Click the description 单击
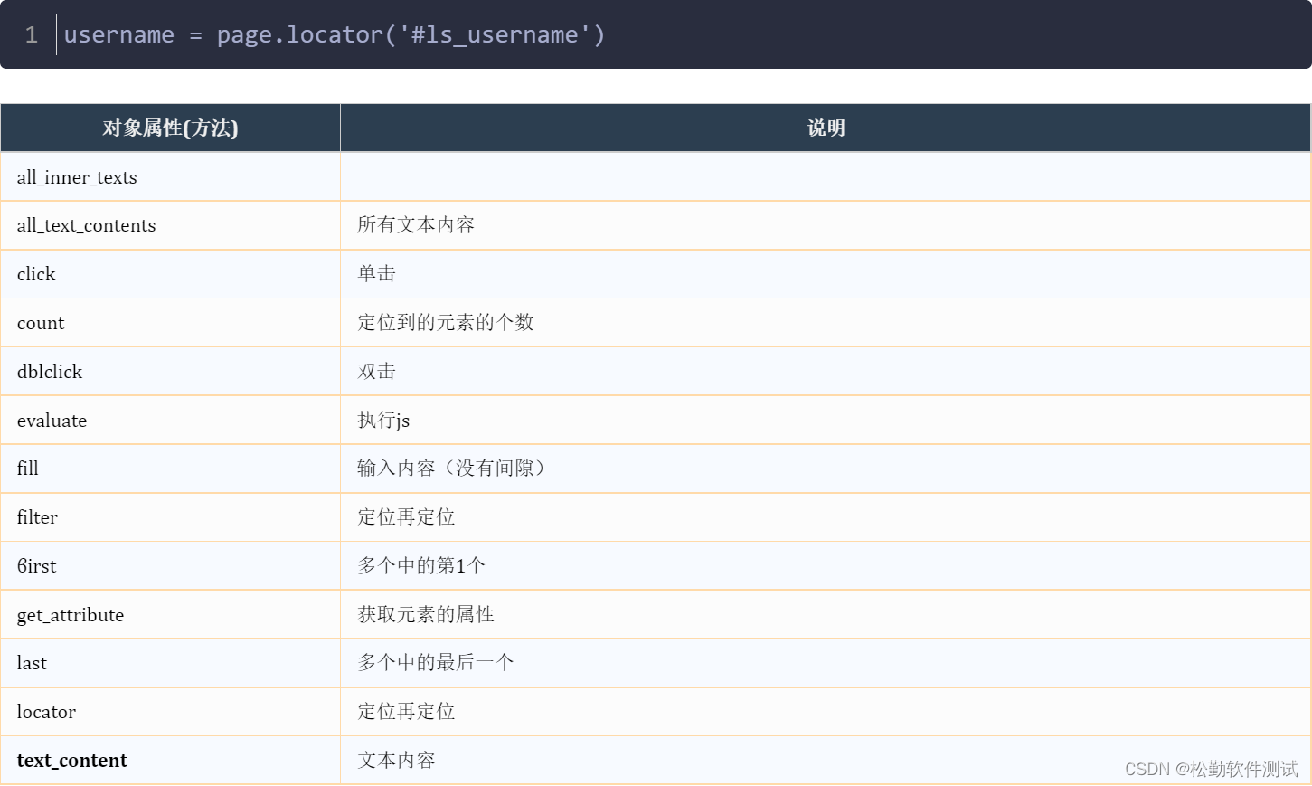This screenshot has height=786, width=1312. pyautogui.click(x=377, y=274)
